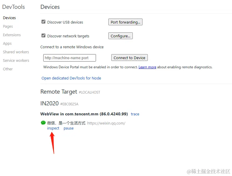Click the Connect to Device button
The image size is (232, 176).
[x=129, y=58]
